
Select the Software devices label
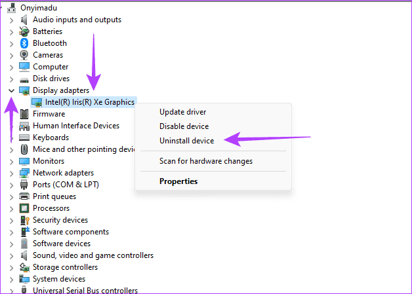pyautogui.click(x=62, y=244)
